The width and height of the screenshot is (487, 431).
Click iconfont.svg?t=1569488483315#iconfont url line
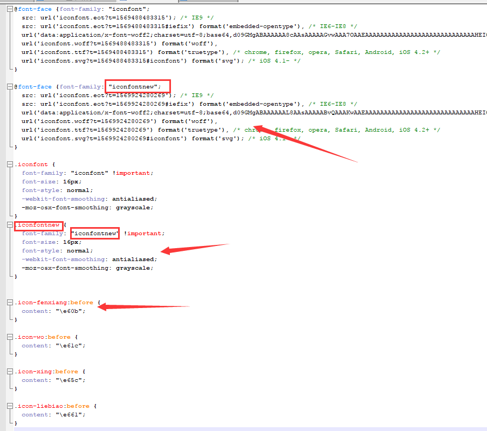[161, 61]
